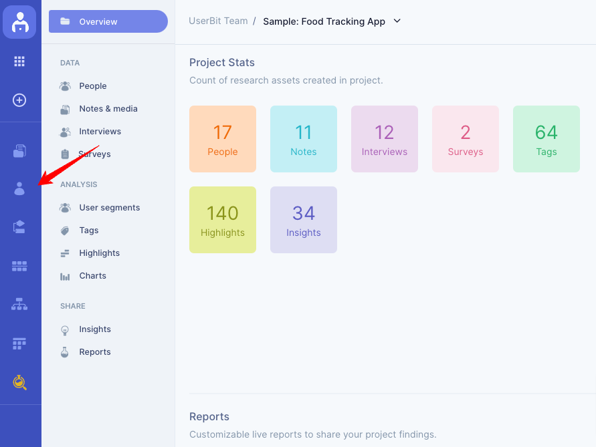Click the orange flask magnifier icon

click(x=19, y=382)
